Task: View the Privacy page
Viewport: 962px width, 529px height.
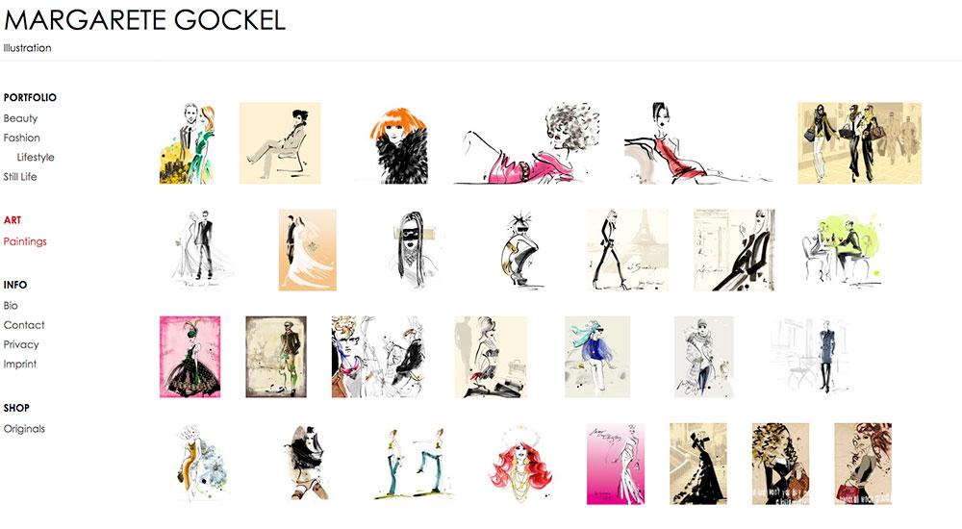Action: coord(21,345)
